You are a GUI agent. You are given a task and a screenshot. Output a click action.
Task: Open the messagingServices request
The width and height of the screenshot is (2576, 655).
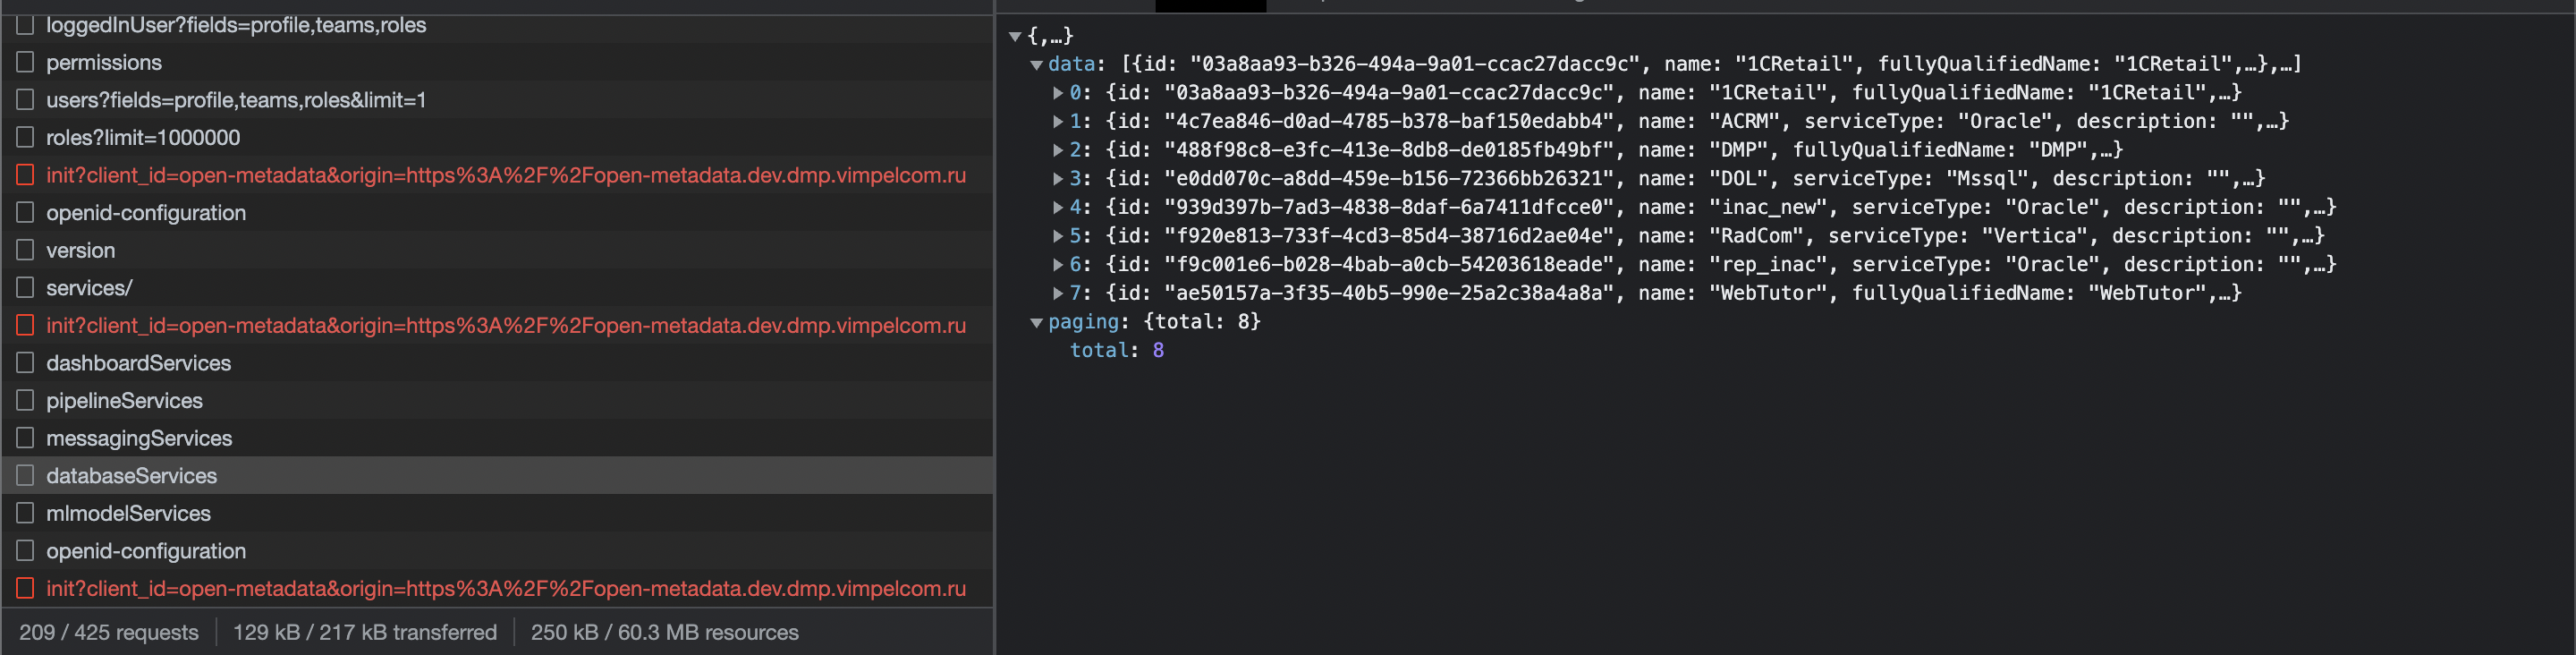pyautogui.click(x=497, y=438)
